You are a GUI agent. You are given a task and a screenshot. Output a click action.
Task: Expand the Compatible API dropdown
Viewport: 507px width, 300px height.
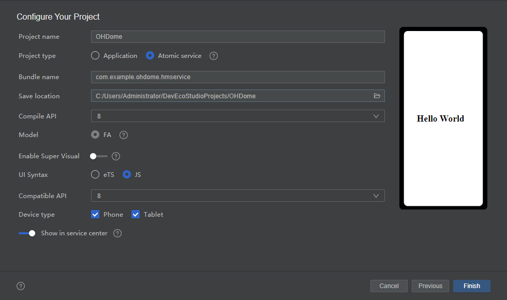point(237,196)
